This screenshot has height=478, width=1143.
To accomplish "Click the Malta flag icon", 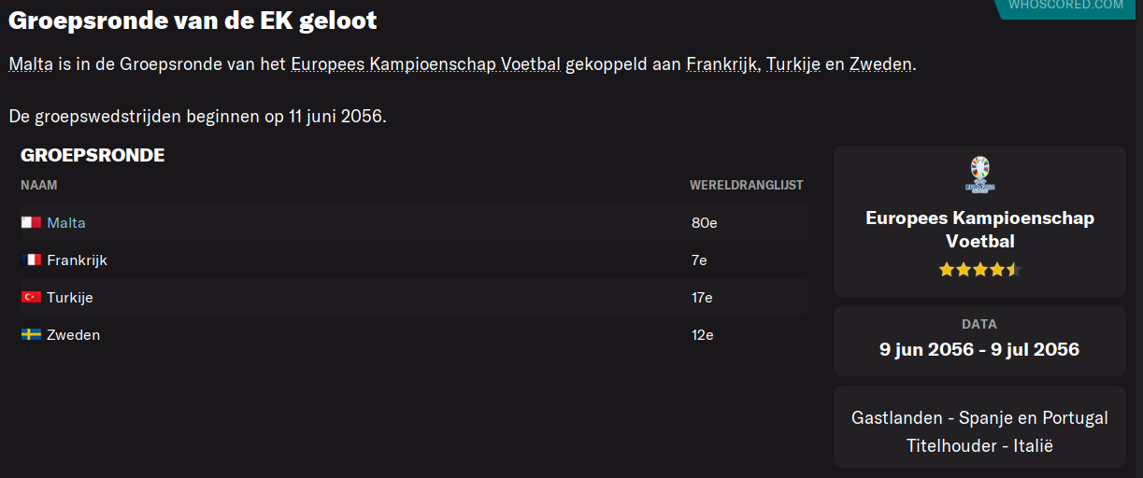I will click(31, 223).
